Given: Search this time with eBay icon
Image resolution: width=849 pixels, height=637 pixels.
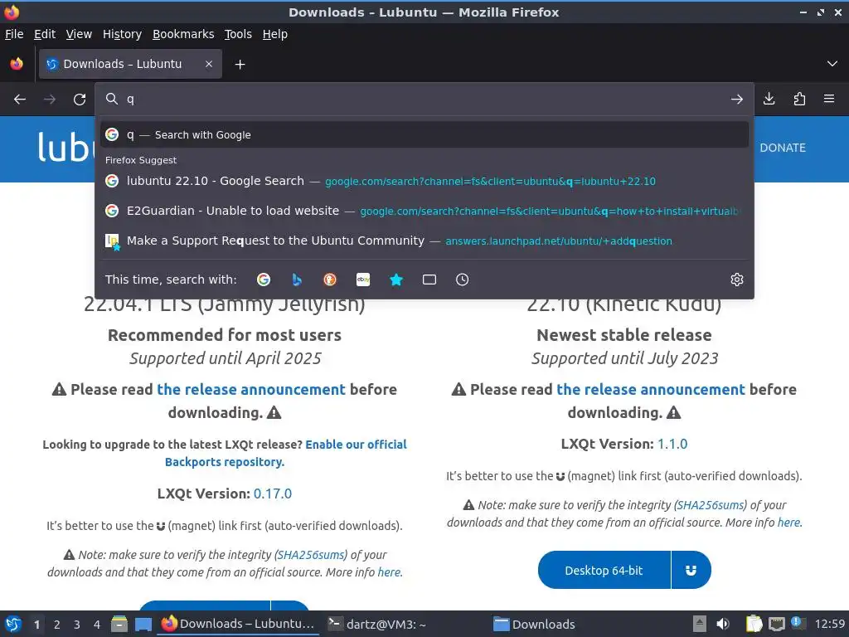Looking at the screenshot, I should coord(363,280).
